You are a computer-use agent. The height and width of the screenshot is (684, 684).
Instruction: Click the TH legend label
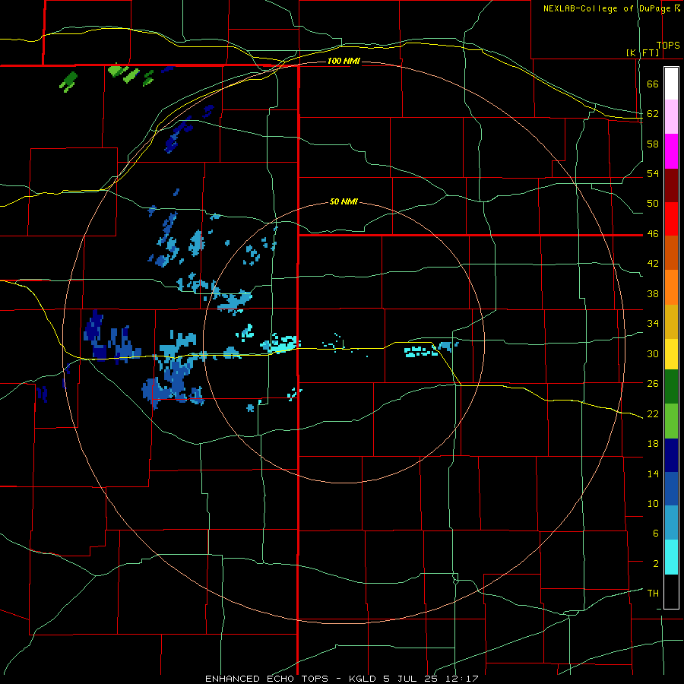(x=653, y=594)
